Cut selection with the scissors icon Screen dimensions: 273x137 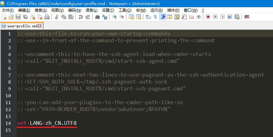56,17
